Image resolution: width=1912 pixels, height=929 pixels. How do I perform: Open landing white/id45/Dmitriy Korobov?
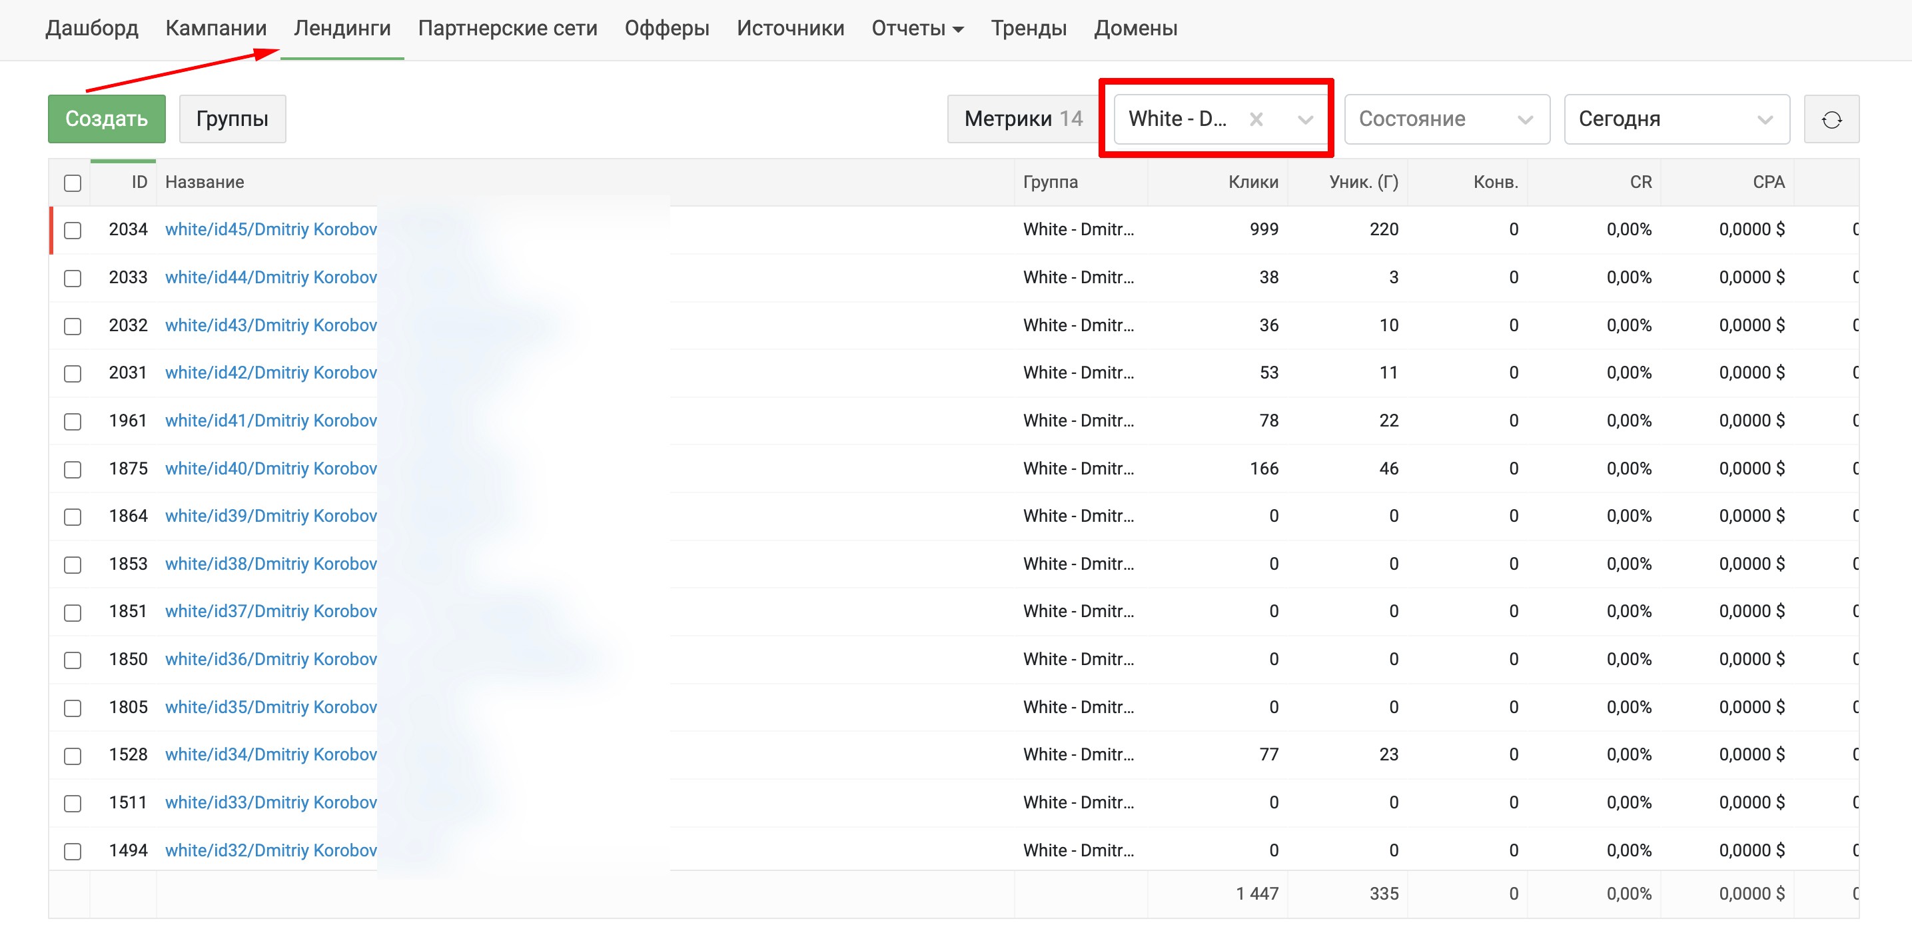tap(271, 229)
